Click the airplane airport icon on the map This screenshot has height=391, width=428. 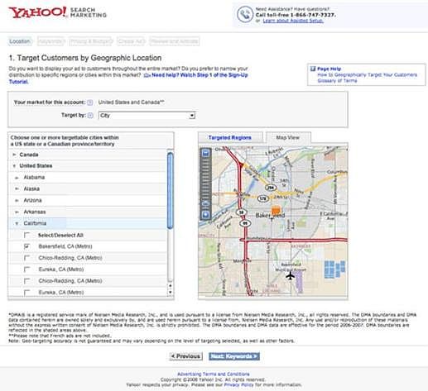click(x=290, y=275)
